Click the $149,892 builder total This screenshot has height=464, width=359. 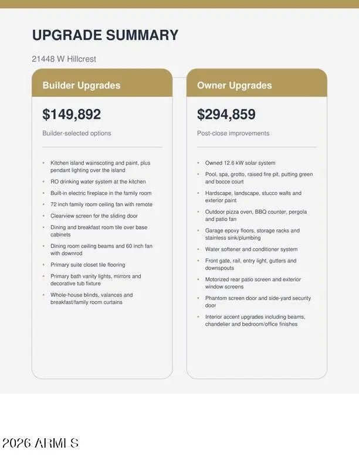[72, 114]
